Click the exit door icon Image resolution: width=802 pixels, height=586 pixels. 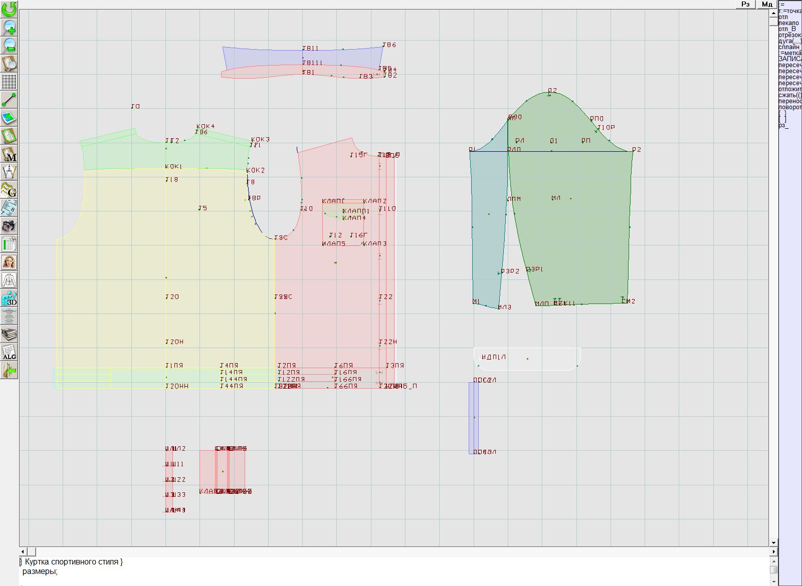(9, 371)
